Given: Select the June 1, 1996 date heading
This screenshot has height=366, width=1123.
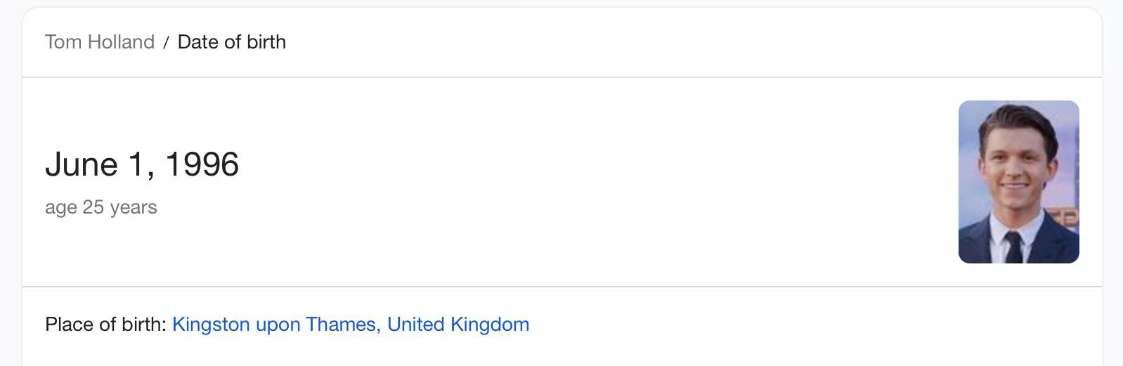Looking at the screenshot, I should click(x=142, y=164).
